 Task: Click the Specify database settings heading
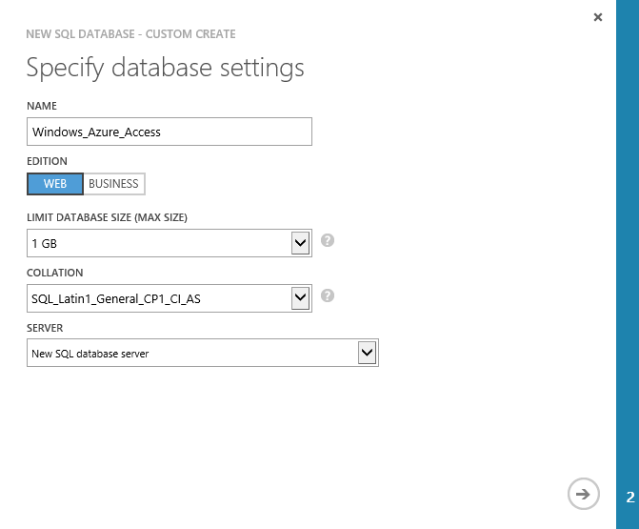(x=165, y=69)
